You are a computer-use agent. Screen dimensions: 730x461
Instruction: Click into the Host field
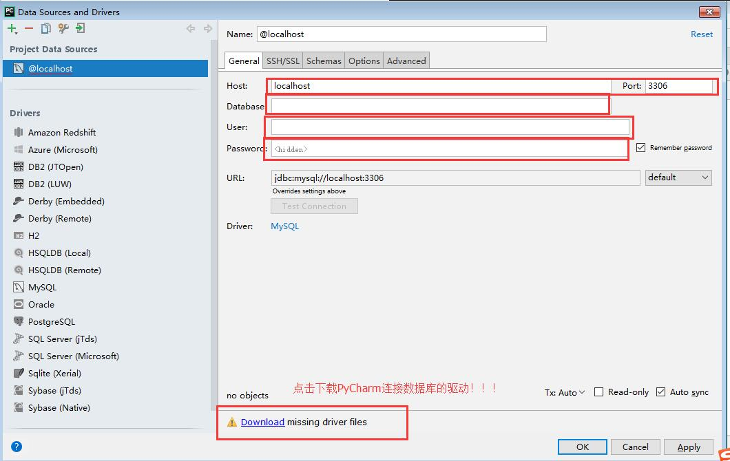pyautogui.click(x=441, y=86)
